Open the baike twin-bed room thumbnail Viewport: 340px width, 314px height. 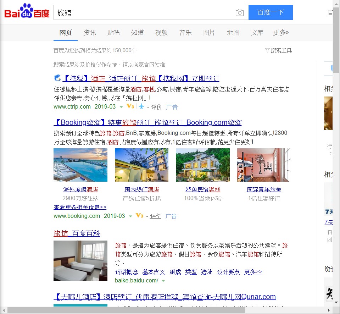click(80, 261)
